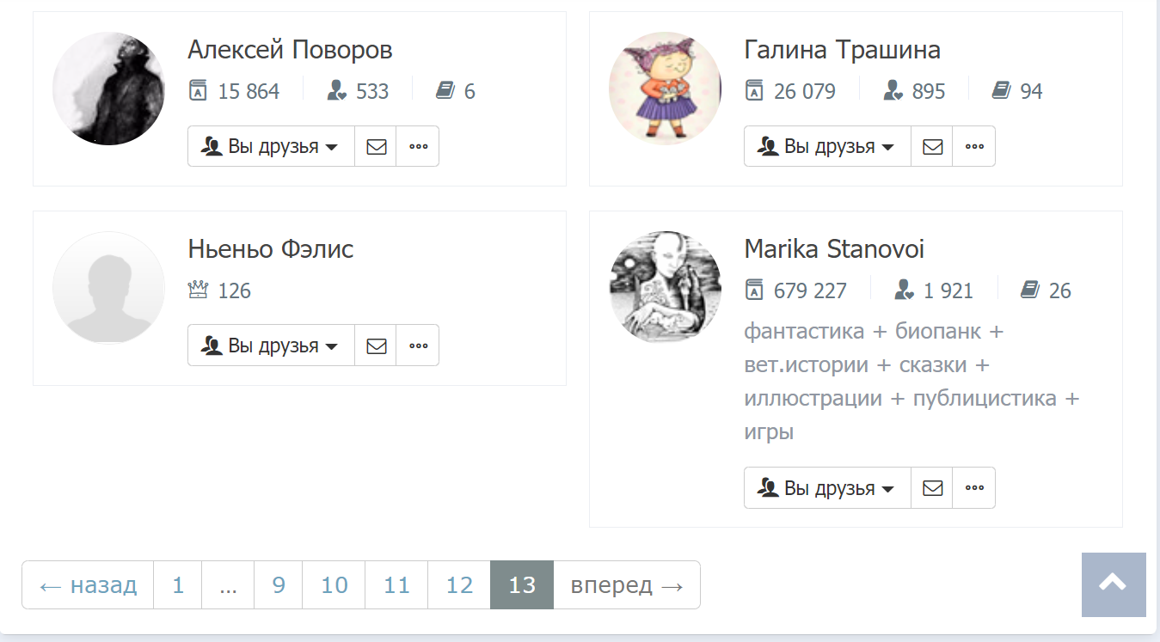1160x642 pixels.
Task: Open the Marika Stanovoi profile name link
Action: [x=834, y=249]
